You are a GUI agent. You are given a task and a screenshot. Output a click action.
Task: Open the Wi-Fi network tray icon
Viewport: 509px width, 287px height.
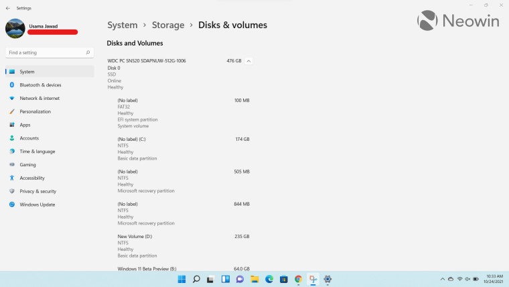(x=459, y=279)
